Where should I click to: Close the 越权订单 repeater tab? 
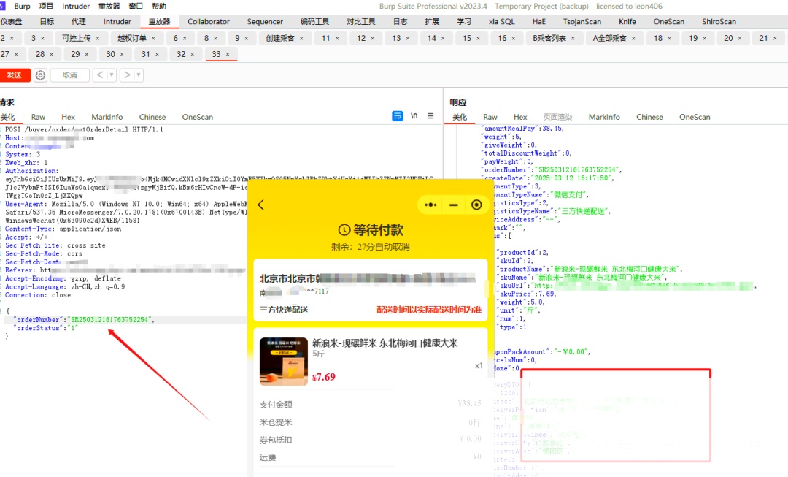(153, 38)
